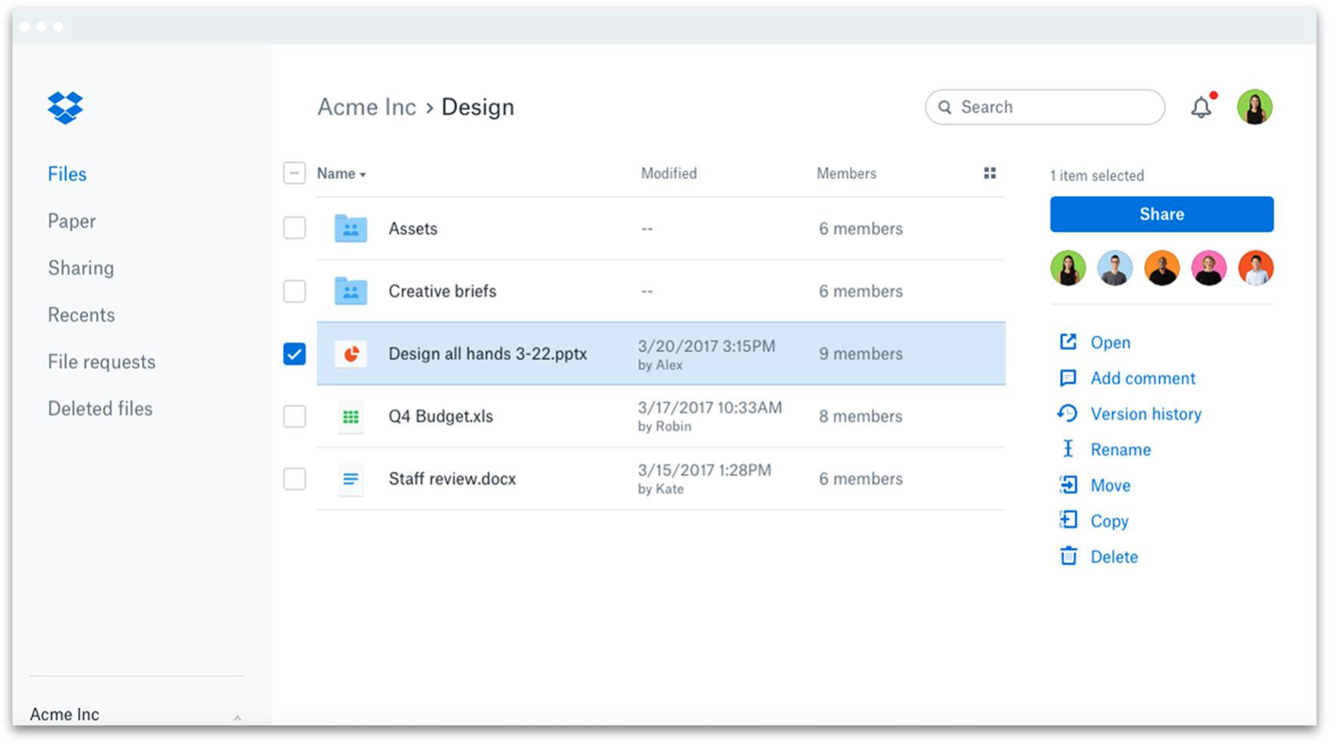Click the select-all checkbox in the header
Image resolution: width=1336 pixels, height=752 pixels.
tap(294, 173)
